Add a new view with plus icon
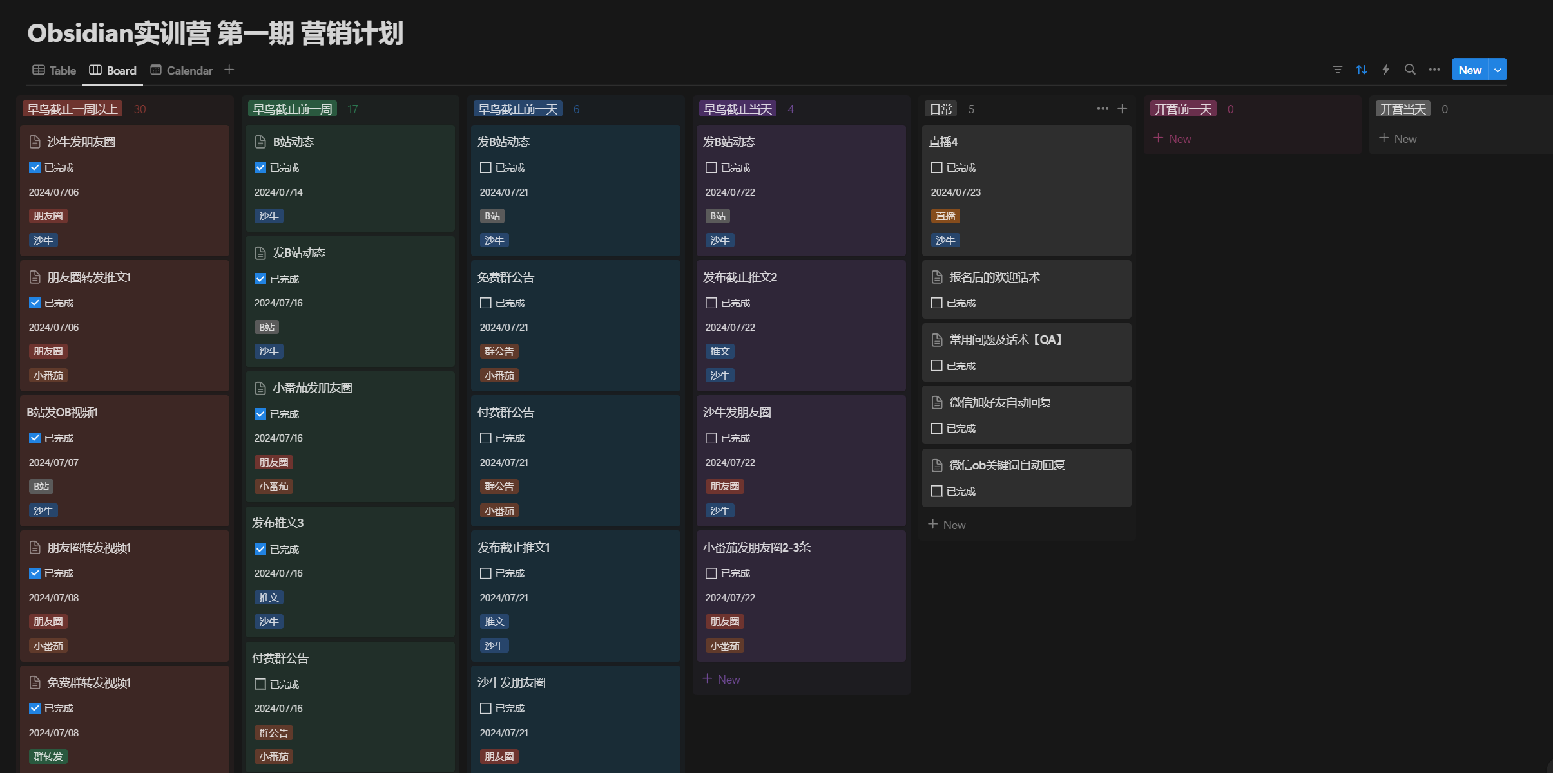1553x773 pixels. [x=229, y=70]
